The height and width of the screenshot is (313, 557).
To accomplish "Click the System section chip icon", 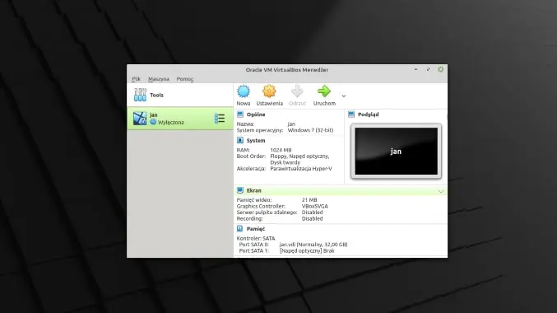I will coord(240,140).
